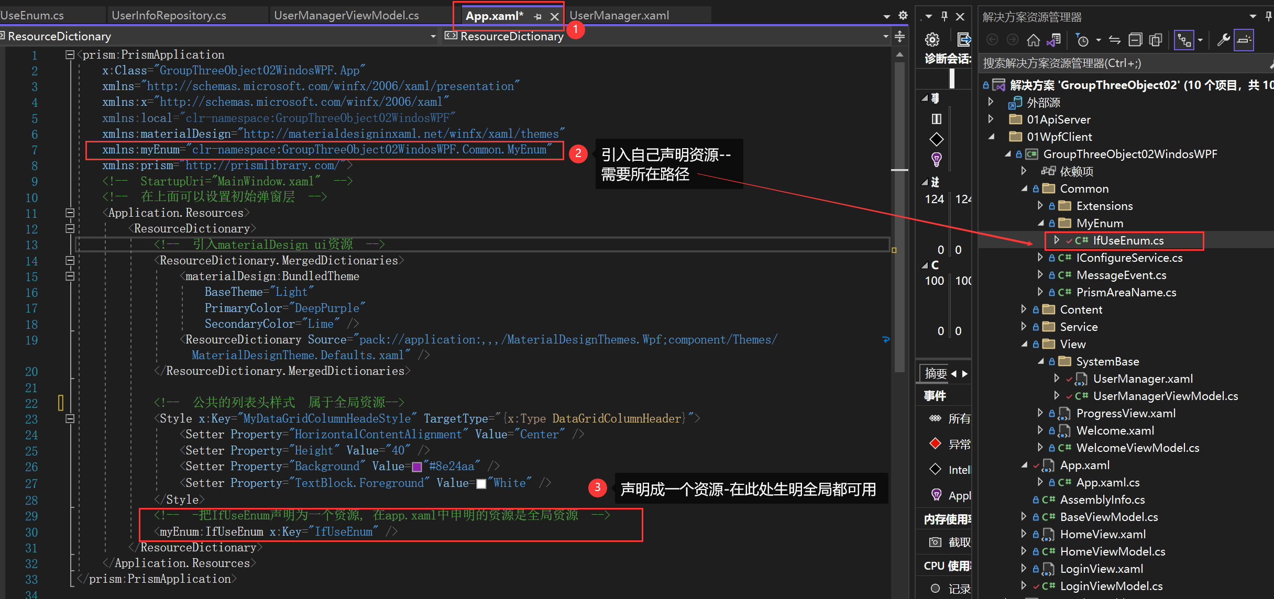
Task: Switch to the UserManagerViewModel.cs tab
Action: click(x=346, y=16)
